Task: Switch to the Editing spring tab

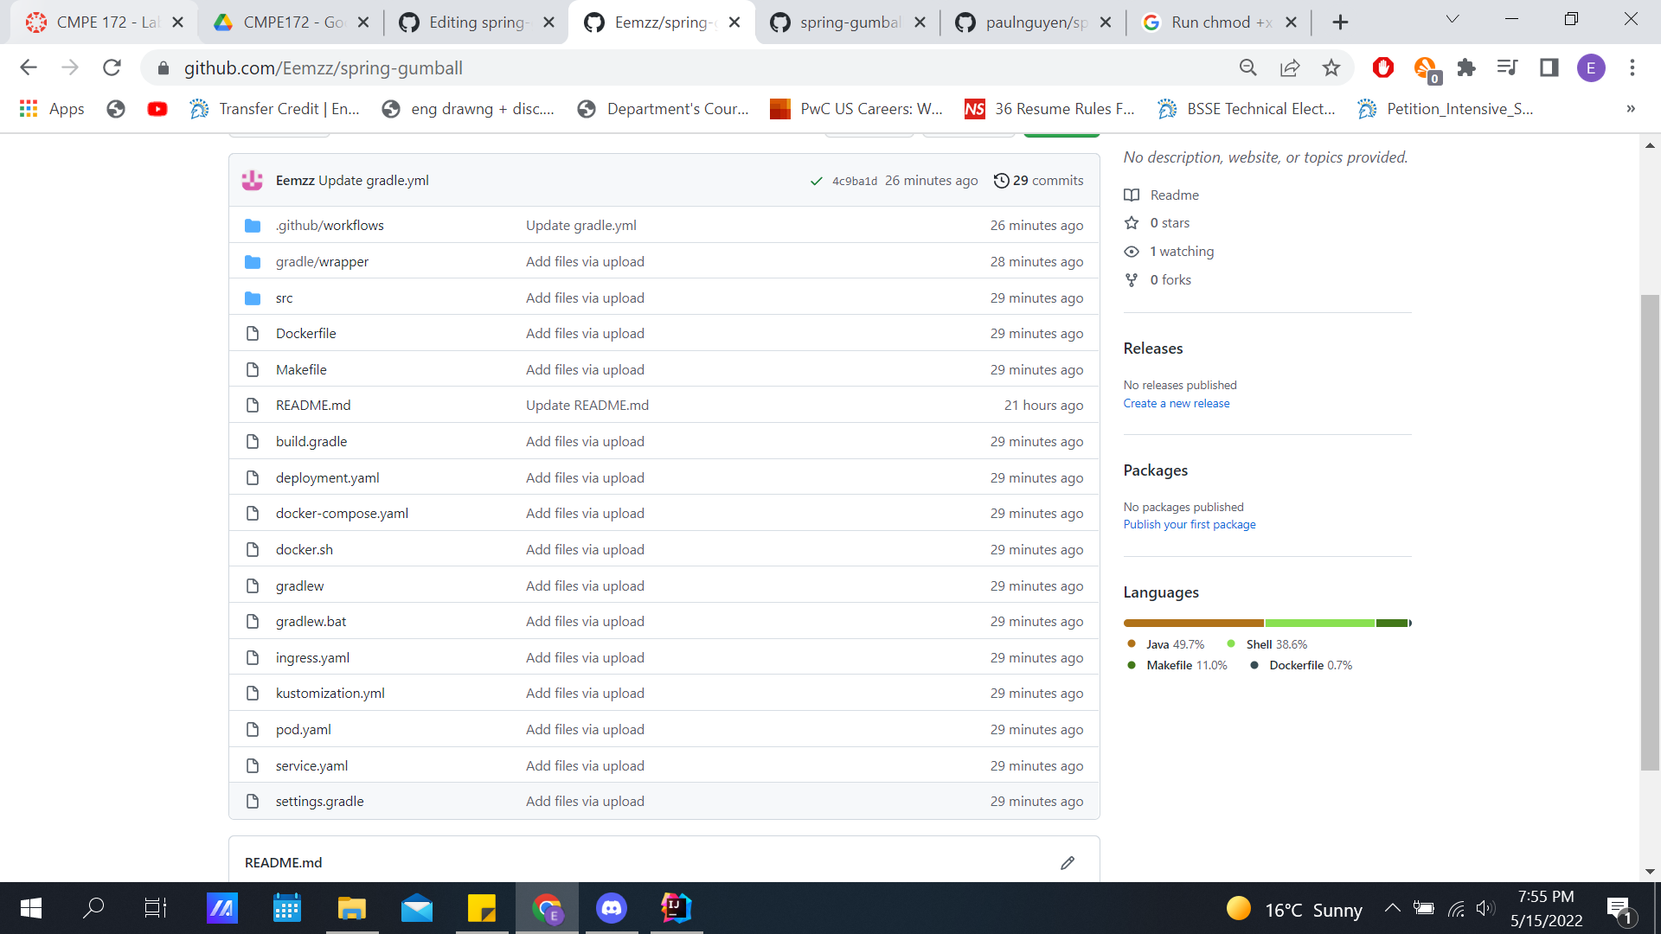Action: pyautogui.click(x=476, y=22)
